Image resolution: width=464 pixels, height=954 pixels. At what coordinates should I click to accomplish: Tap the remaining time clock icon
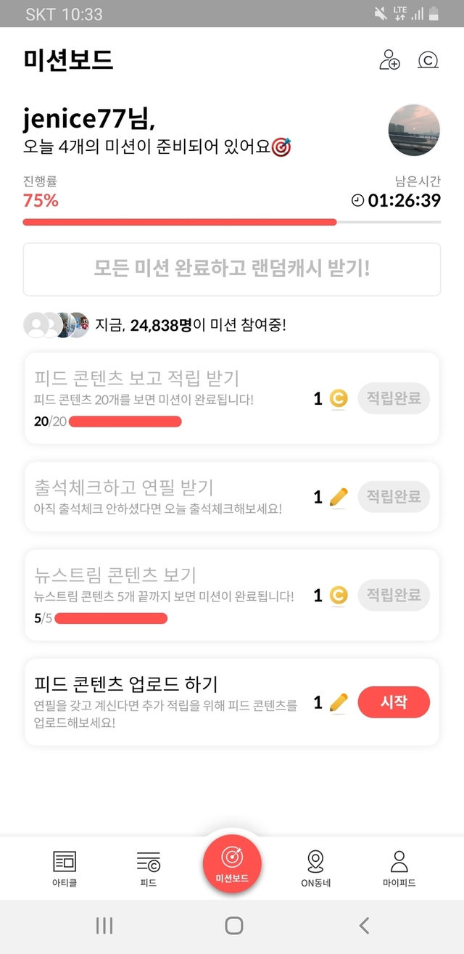pyautogui.click(x=357, y=201)
